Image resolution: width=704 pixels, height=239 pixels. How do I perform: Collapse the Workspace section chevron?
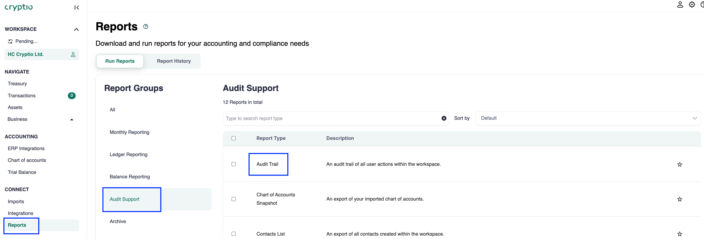pos(76,30)
